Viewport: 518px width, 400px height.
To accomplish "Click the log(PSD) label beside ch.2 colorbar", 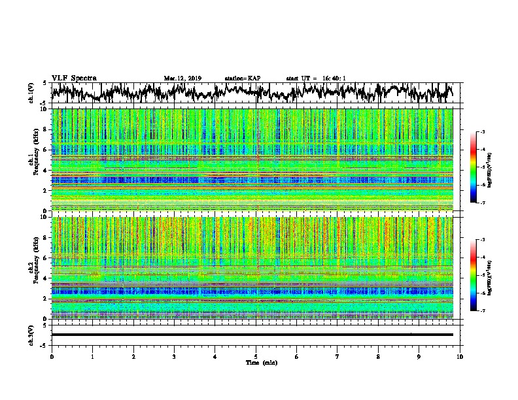I will pos(490,278).
